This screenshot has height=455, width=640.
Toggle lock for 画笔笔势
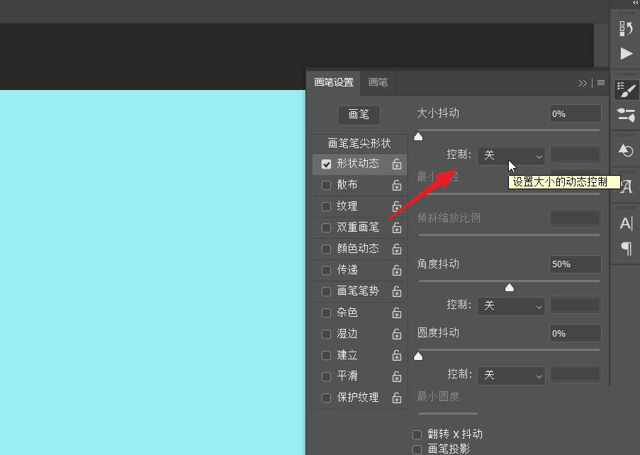click(x=397, y=291)
